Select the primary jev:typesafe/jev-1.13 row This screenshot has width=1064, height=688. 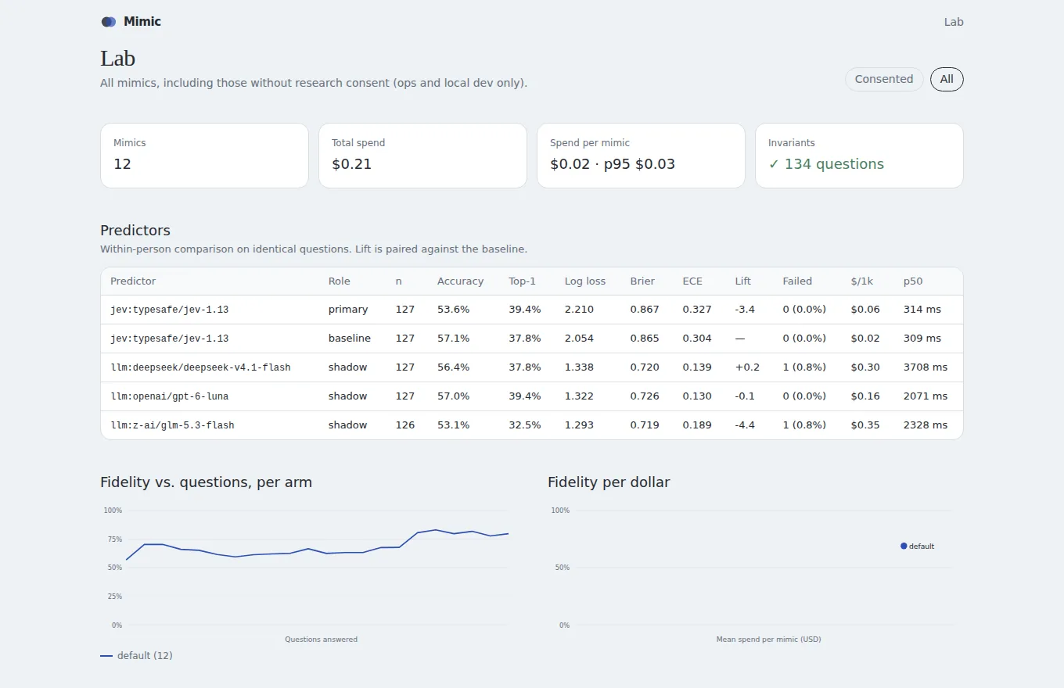point(532,310)
